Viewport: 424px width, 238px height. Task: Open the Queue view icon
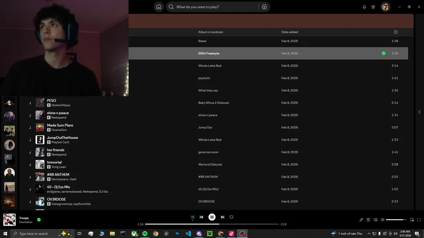368,220
